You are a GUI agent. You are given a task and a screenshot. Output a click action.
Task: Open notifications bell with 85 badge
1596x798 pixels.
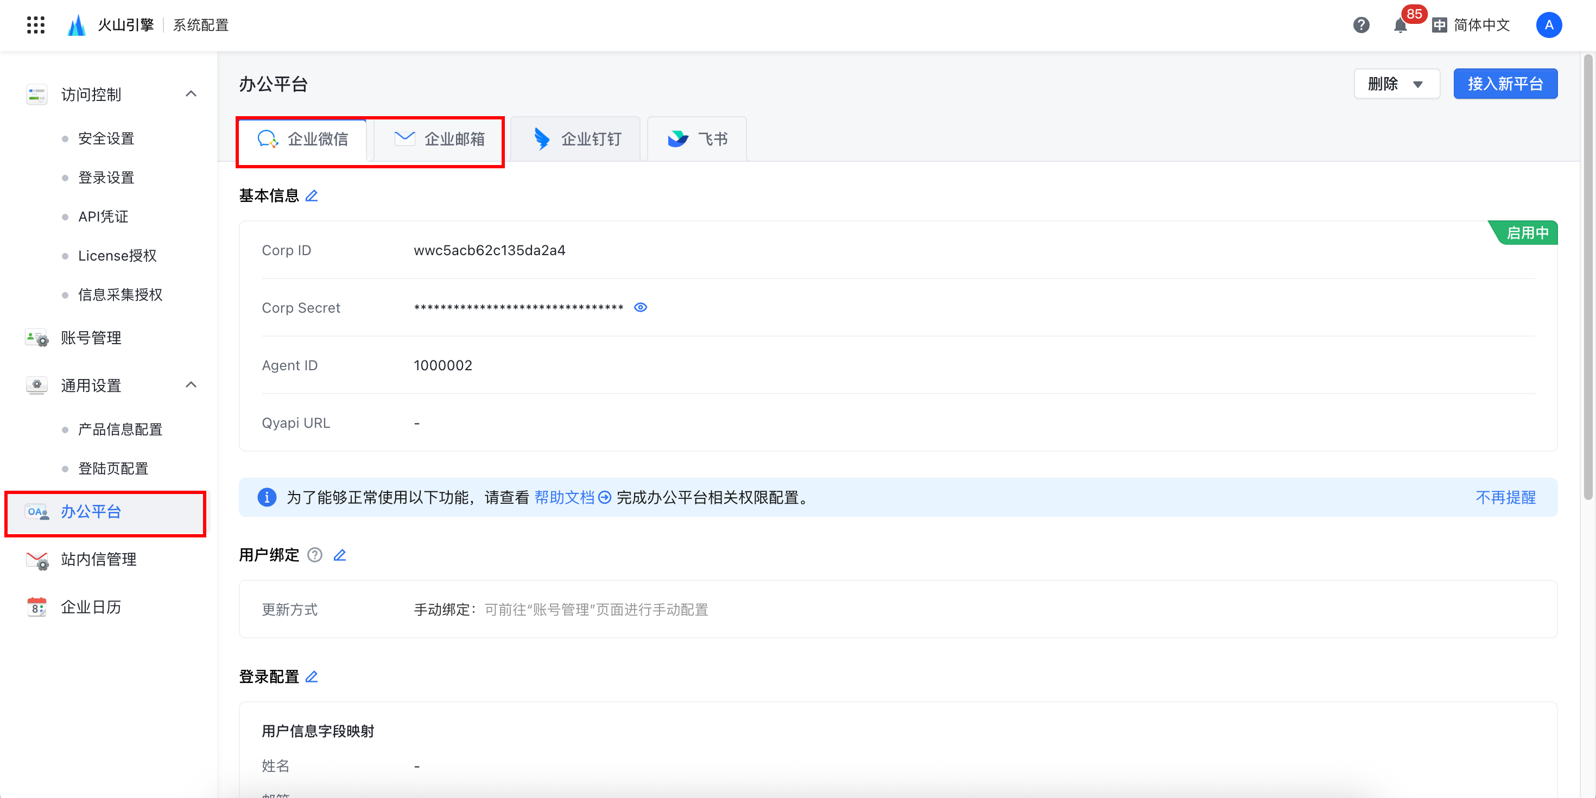tap(1399, 26)
